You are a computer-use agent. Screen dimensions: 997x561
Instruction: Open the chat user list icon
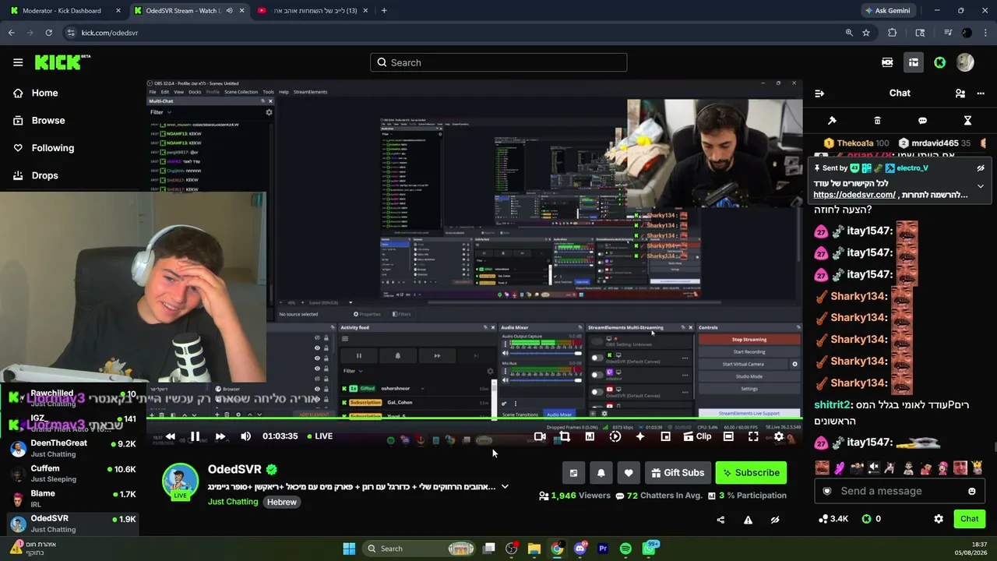960,93
